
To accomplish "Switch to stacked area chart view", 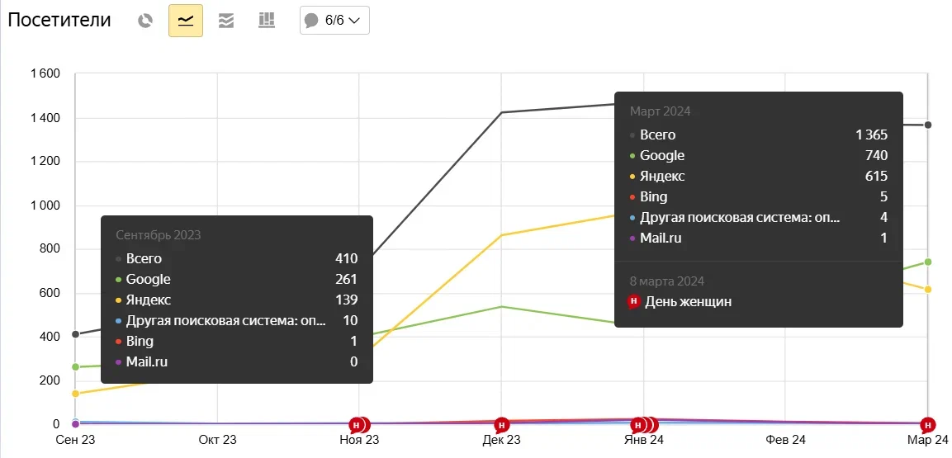I will [x=226, y=21].
